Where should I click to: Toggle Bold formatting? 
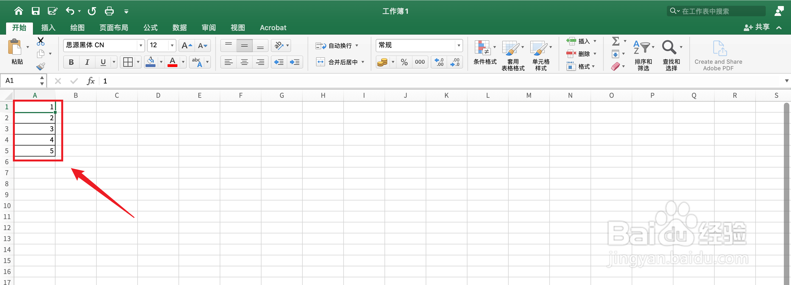pyautogui.click(x=71, y=62)
